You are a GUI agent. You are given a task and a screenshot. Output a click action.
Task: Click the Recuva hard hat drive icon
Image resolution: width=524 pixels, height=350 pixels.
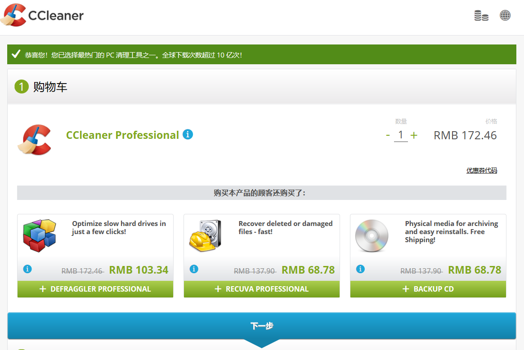coord(206,235)
